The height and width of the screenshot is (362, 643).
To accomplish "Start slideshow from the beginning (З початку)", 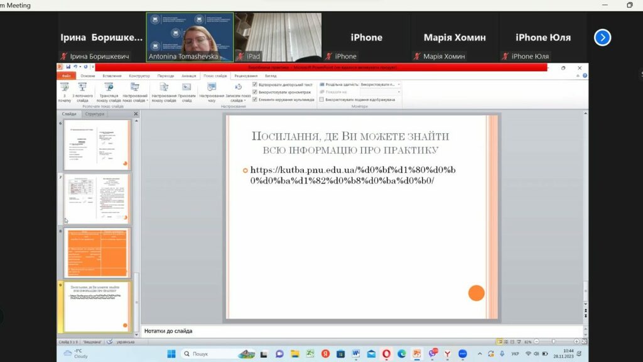I will pos(64,91).
